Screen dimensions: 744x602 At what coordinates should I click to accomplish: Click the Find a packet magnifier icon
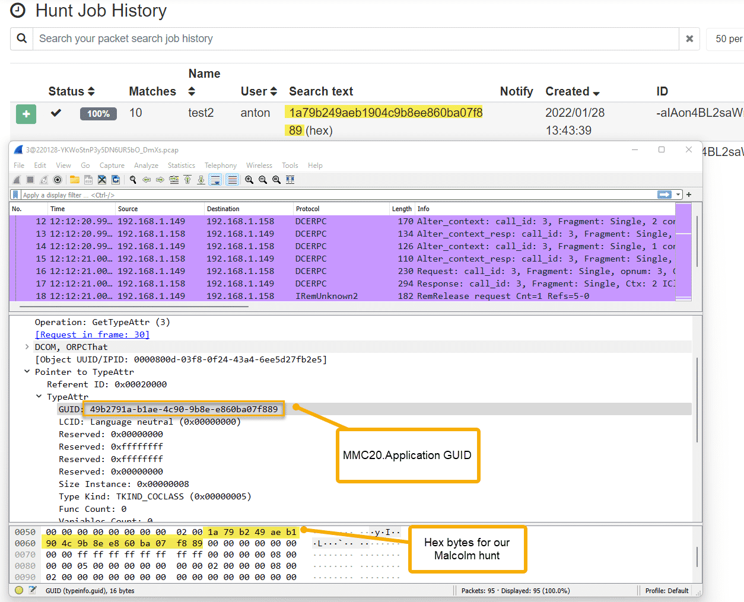point(133,180)
